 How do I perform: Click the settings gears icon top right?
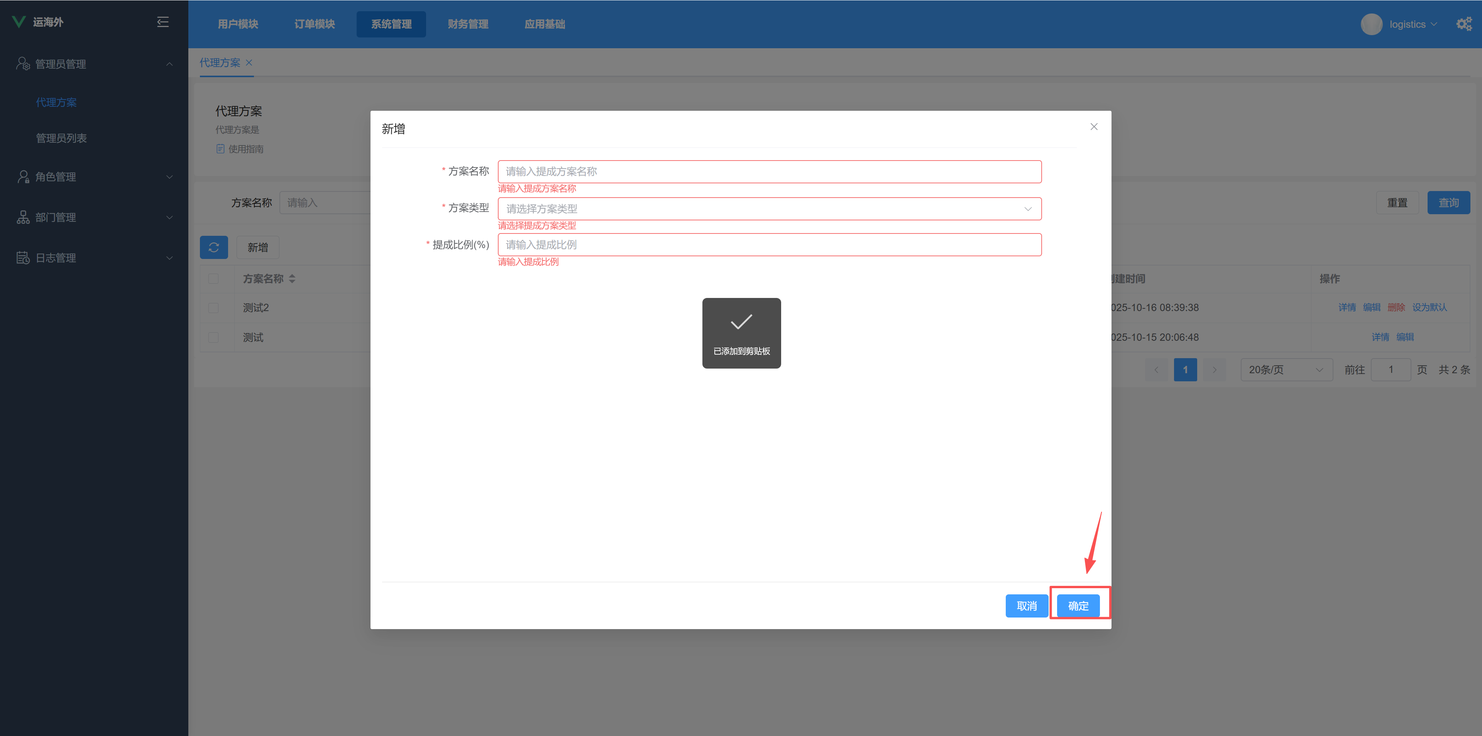1463,24
